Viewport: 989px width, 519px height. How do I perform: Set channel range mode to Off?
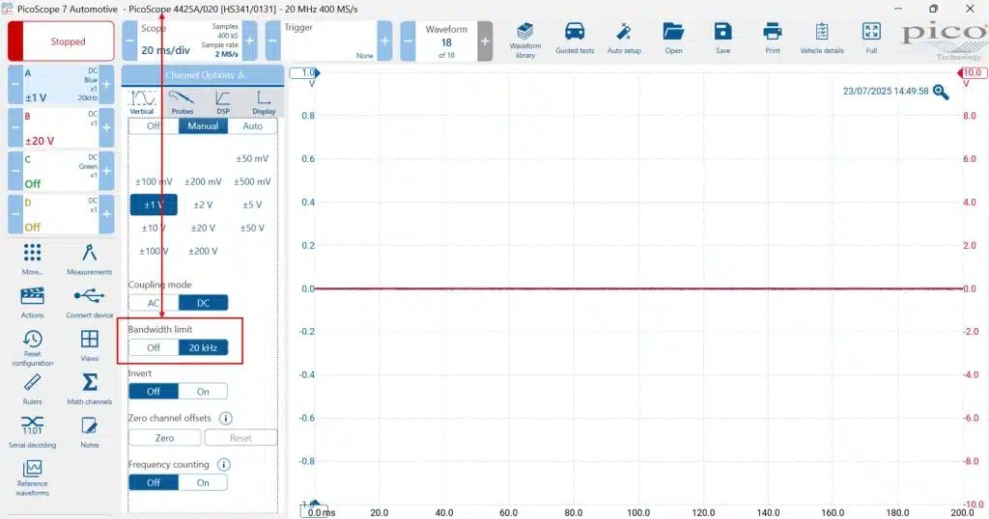[154, 126]
